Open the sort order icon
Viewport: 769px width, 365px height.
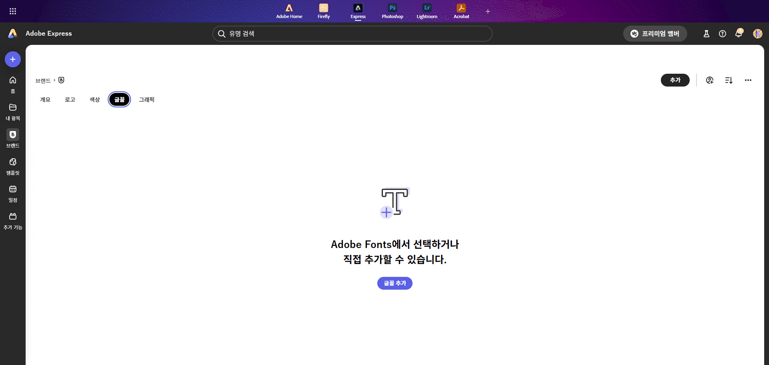coord(729,80)
